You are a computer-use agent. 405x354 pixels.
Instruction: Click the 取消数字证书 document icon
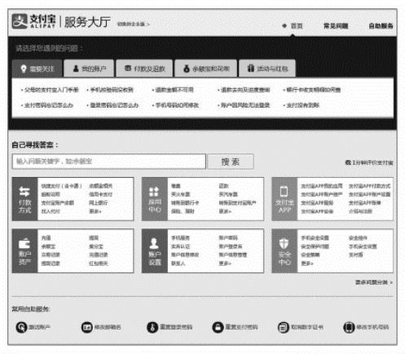tap(284, 327)
